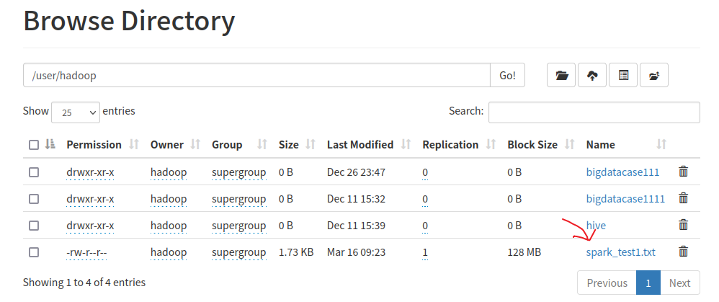
Task: Click the Next pagination button
Action: coord(679,283)
